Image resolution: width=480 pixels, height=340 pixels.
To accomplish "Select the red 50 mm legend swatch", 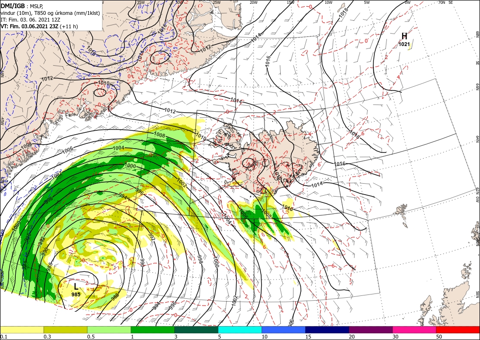I will point(458,329).
